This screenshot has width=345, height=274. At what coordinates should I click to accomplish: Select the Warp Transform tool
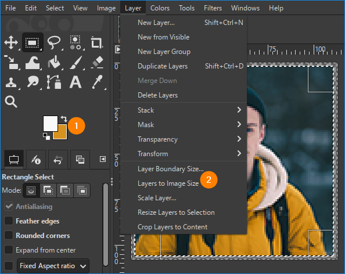[33, 63]
